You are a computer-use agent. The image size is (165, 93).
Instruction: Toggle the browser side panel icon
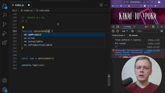pyautogui.click(x=155, y=2)
